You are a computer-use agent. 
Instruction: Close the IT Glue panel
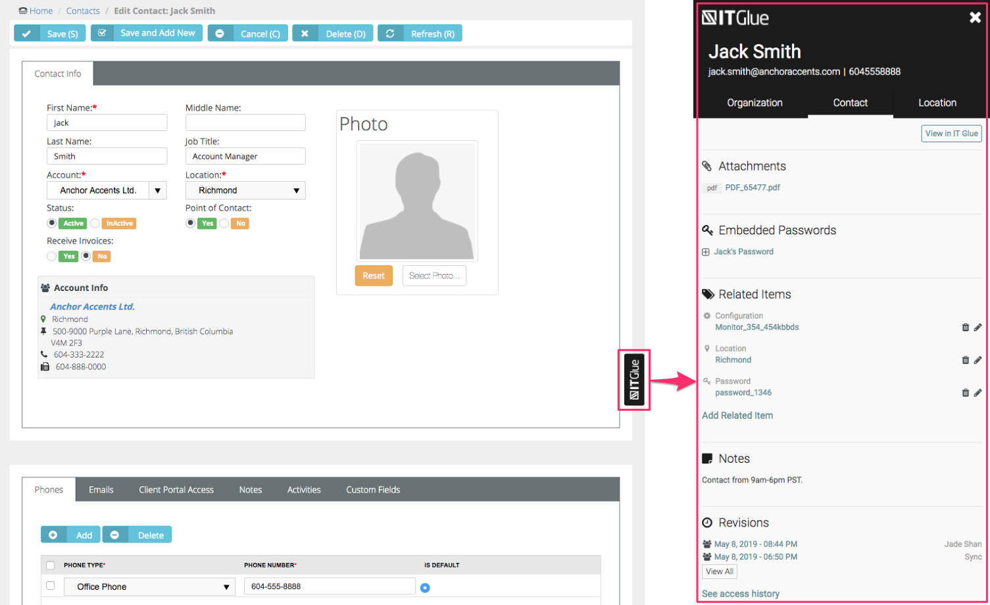tap(975, 18)
